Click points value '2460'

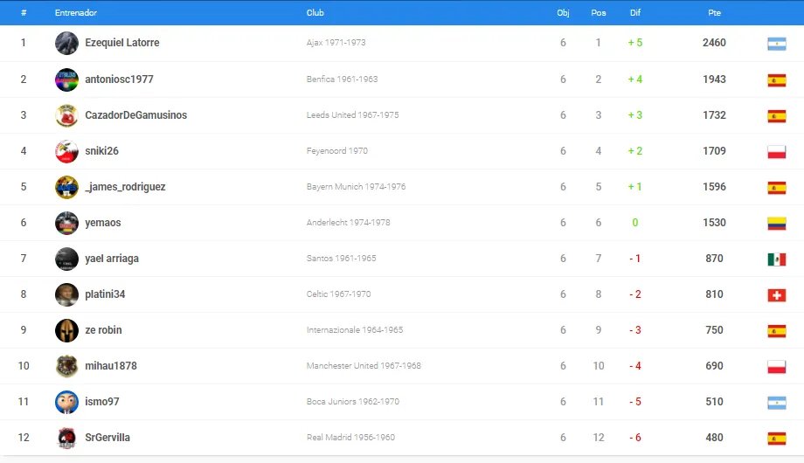[x=714, y=43]
